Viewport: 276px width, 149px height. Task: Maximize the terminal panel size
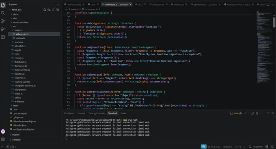pyautogui.click(x=268, y=113)
